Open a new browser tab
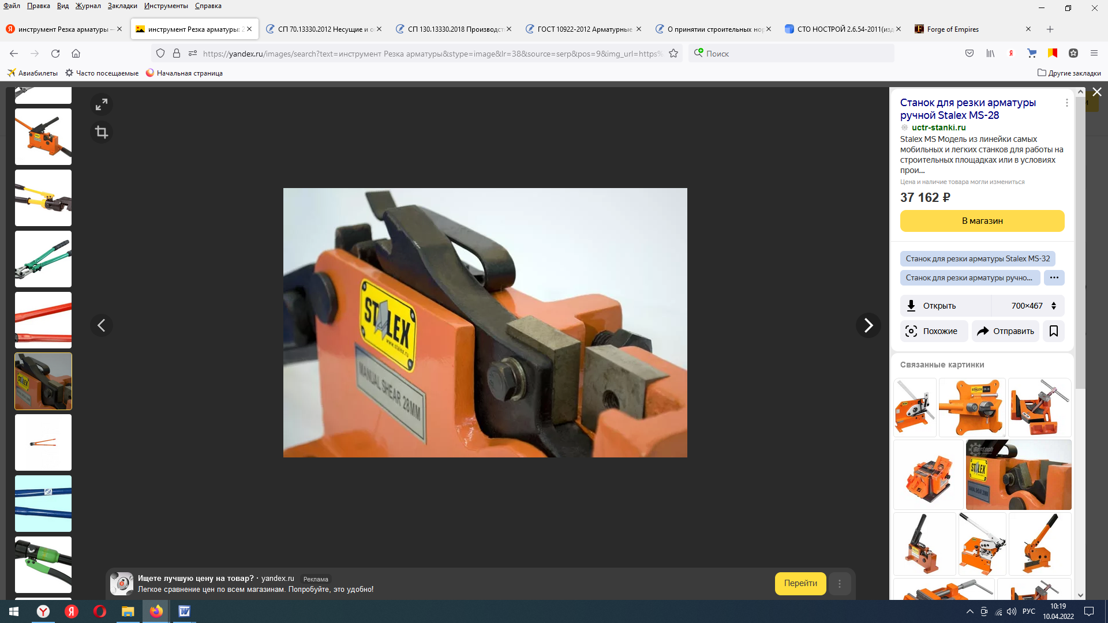Screen dimensions: 1108x623 tap(1050, 29)
